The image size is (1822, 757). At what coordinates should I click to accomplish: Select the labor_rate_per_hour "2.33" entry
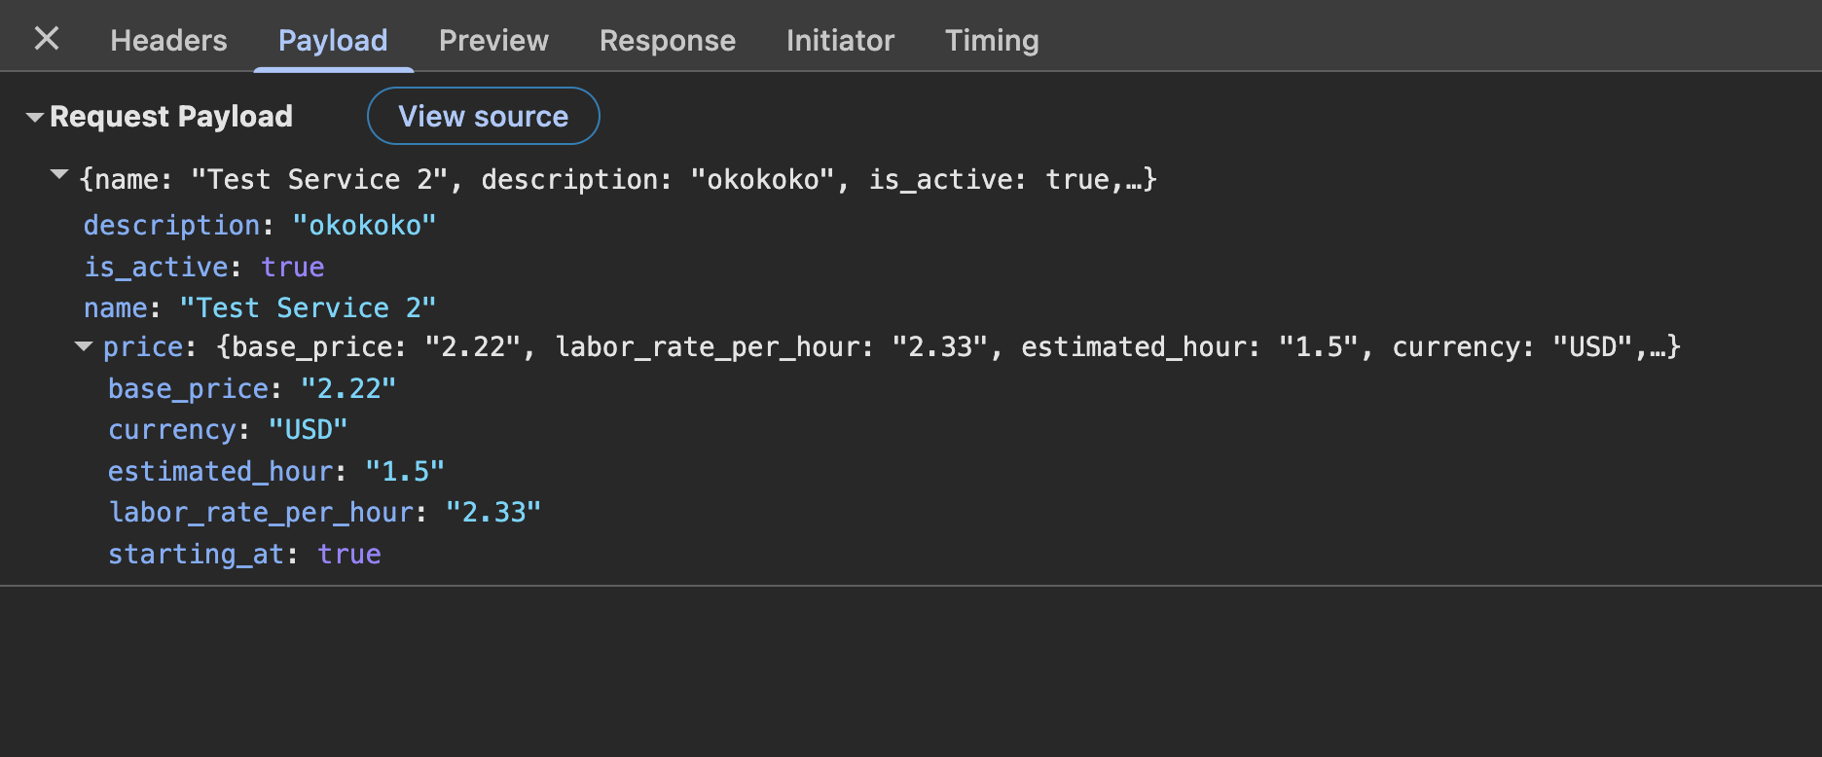pyautogui.click(x=324, y=512)
